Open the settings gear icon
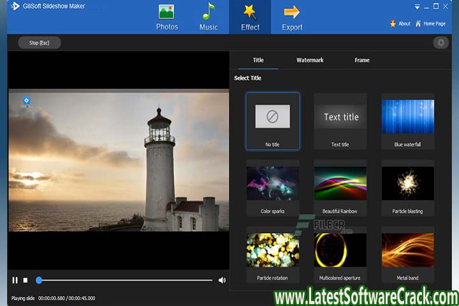The height and width of the screenshot is (306, 459). [440, 43]
